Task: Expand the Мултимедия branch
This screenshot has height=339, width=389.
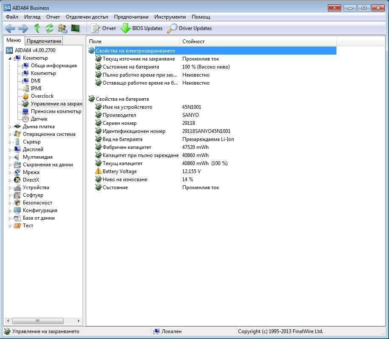Action: 10,157
